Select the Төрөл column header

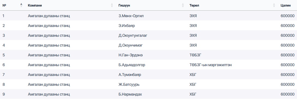(194, 5)
